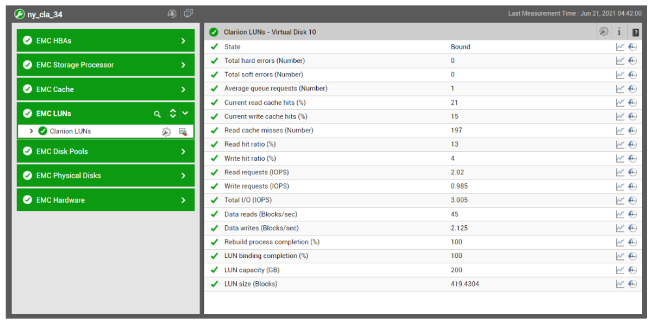The image size is (652, 324).
Task: Expand the EMC HBAs layer chevron
Action: (x=184, y=41)
